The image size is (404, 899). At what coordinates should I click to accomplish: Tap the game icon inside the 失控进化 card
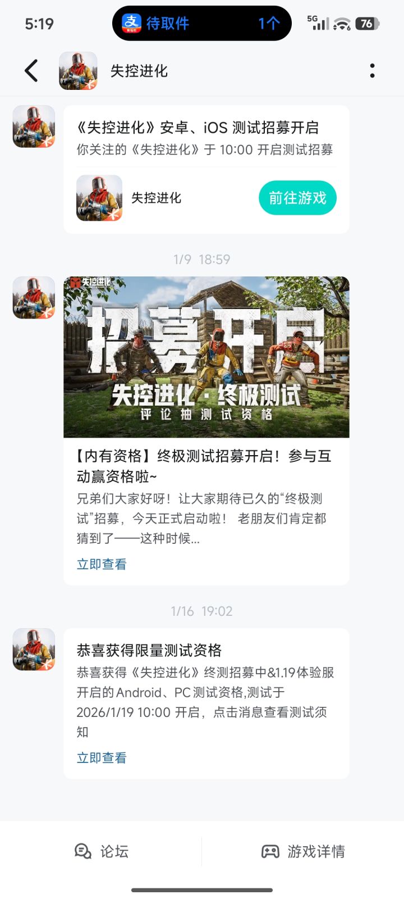[99, 198]
